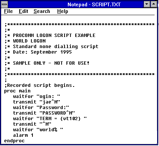159x146 pixels.
Task: Click the waitfor "ogin: " line
Action: pyautogui.click(x=37, y=96)
